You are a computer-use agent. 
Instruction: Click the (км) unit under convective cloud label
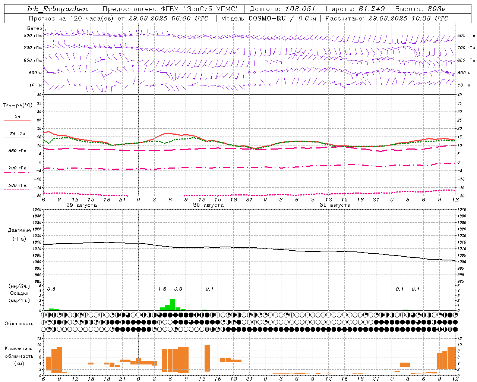click(19, 363)
